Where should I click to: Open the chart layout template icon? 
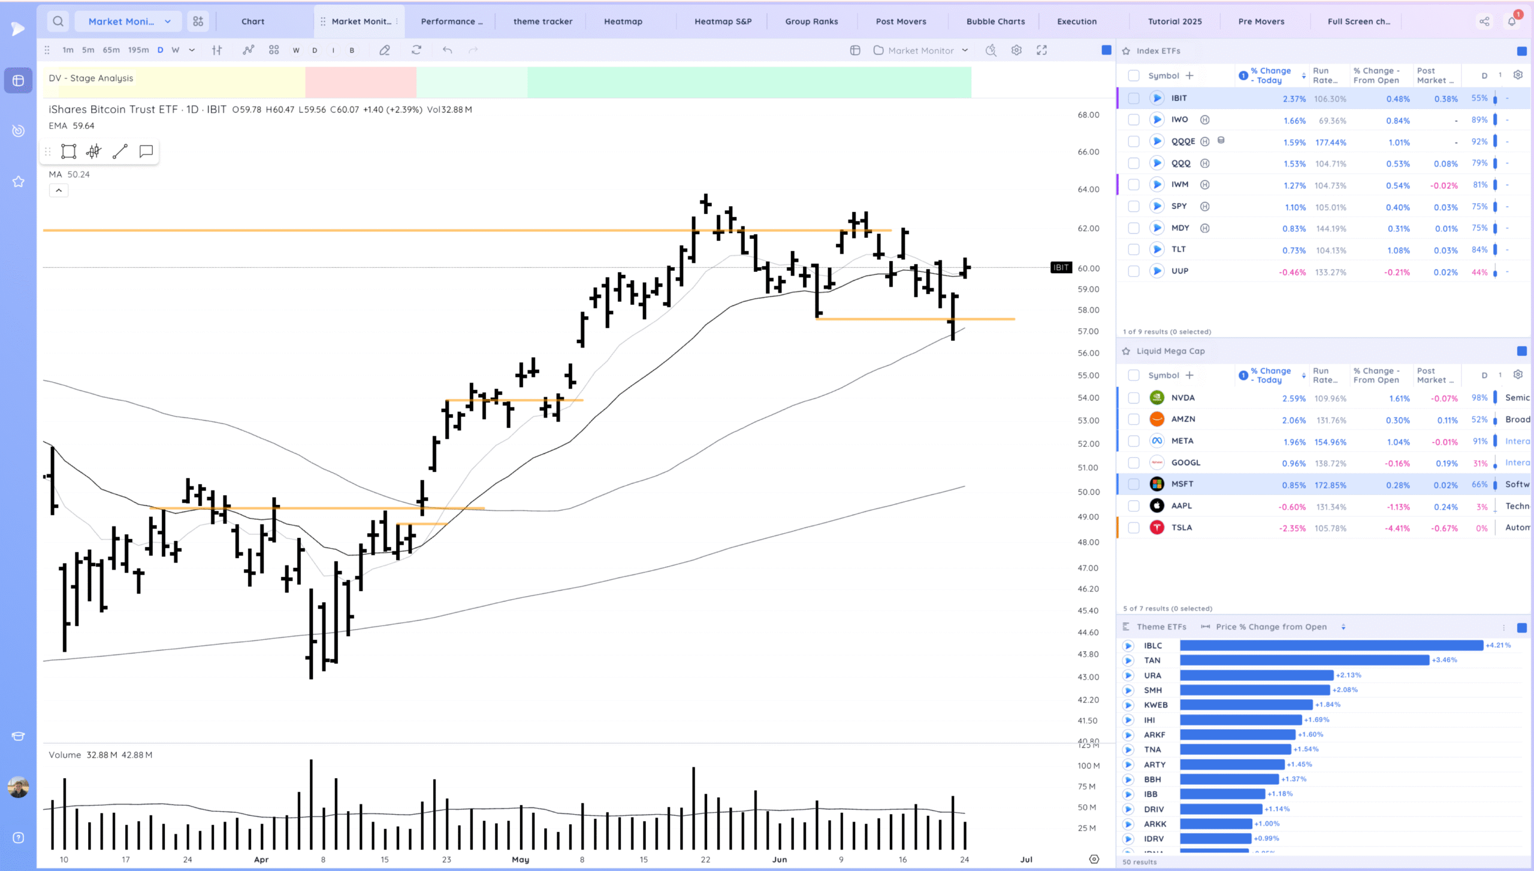(x=855, y=50)
